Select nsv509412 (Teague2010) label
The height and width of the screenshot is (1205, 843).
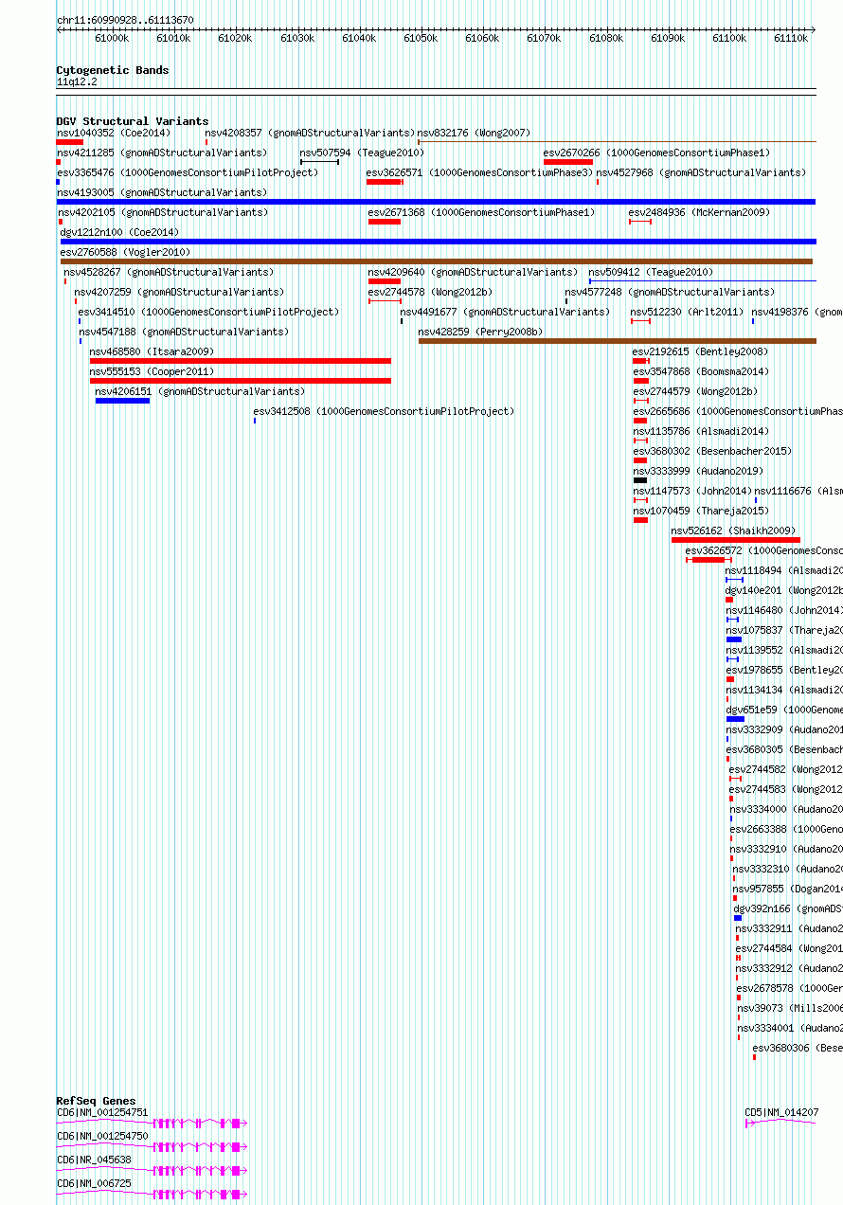651,272
